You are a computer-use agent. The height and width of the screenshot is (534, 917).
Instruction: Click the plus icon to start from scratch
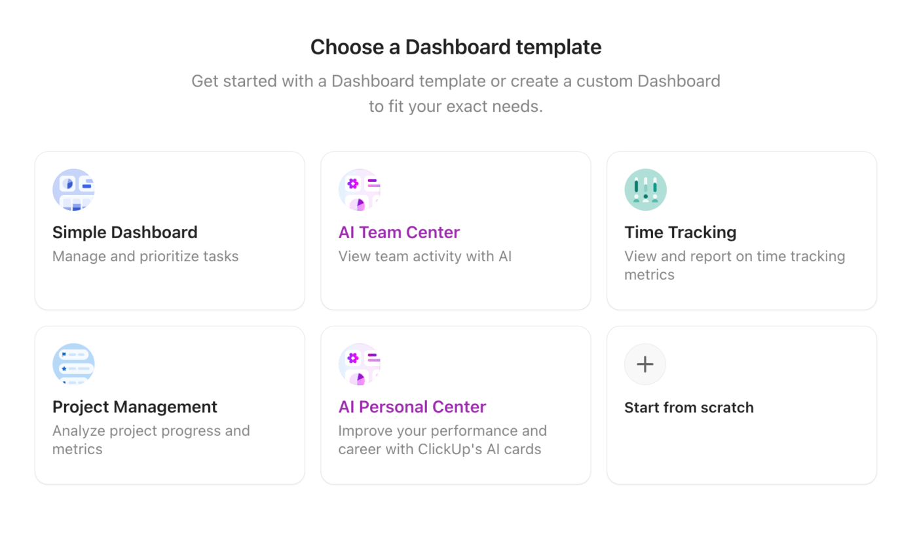(645, 365)
